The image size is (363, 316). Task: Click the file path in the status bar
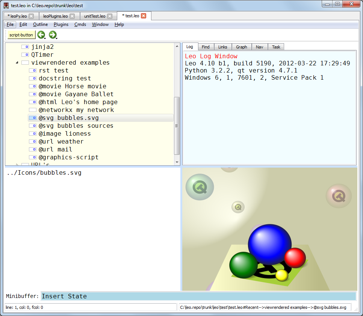[265, 307]
